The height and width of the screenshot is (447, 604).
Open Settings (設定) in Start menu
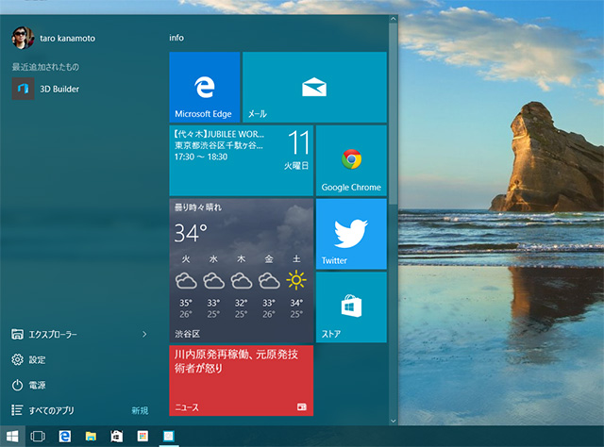[x=37, y=359]
